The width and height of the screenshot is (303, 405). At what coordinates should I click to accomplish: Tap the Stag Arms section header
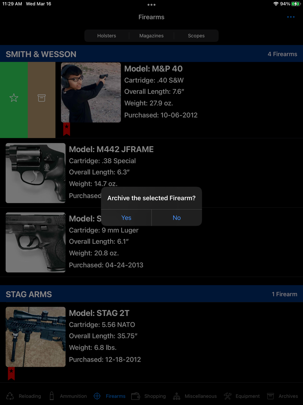[151, 294]
